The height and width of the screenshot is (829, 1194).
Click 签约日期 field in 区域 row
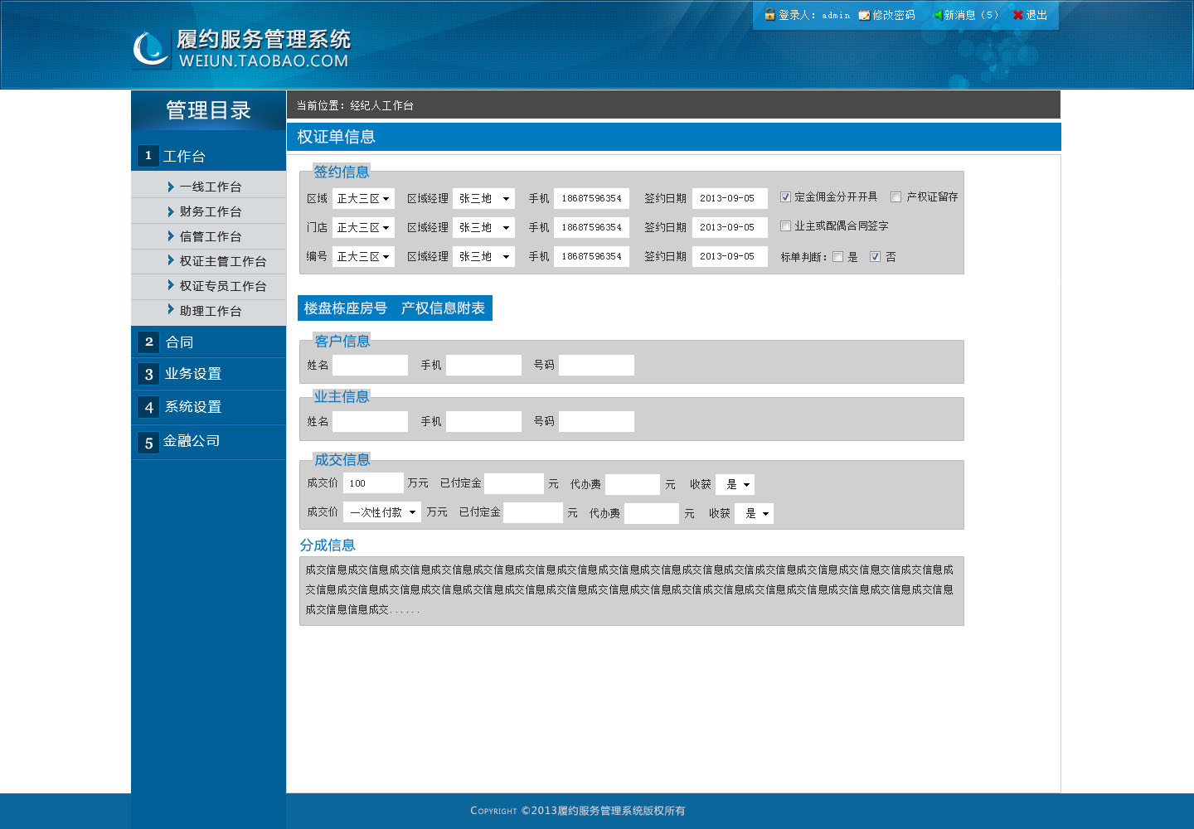pos(730,199)
